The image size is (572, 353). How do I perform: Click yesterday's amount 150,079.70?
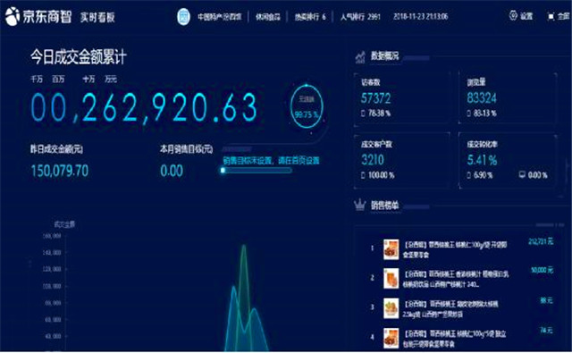pyautogui.click(x=60, y=171)
